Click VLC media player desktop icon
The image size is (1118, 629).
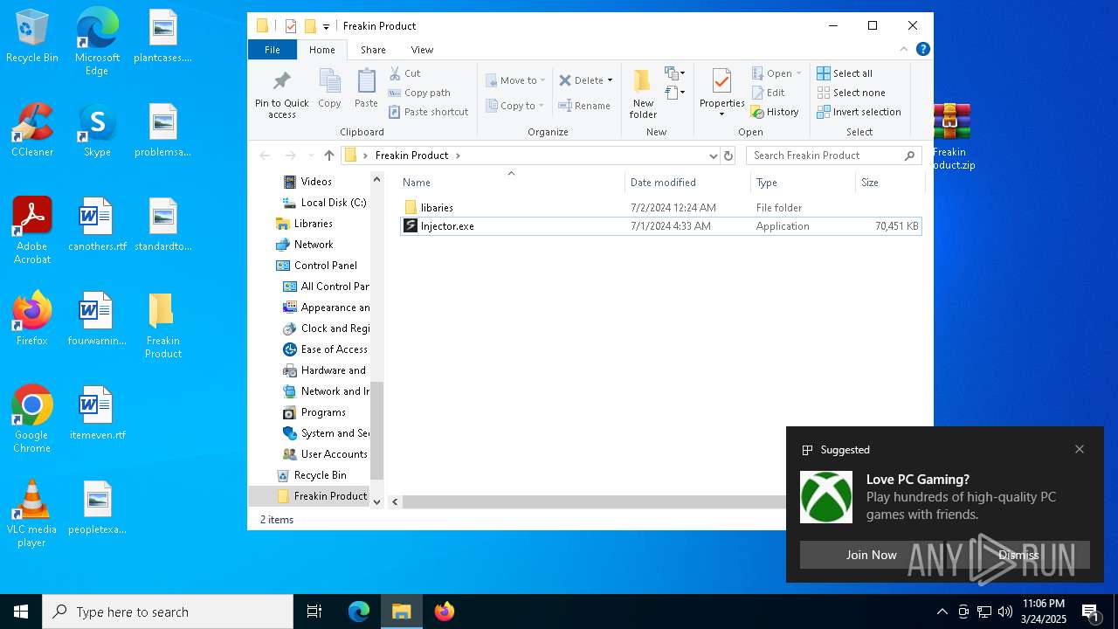(32, 514)
